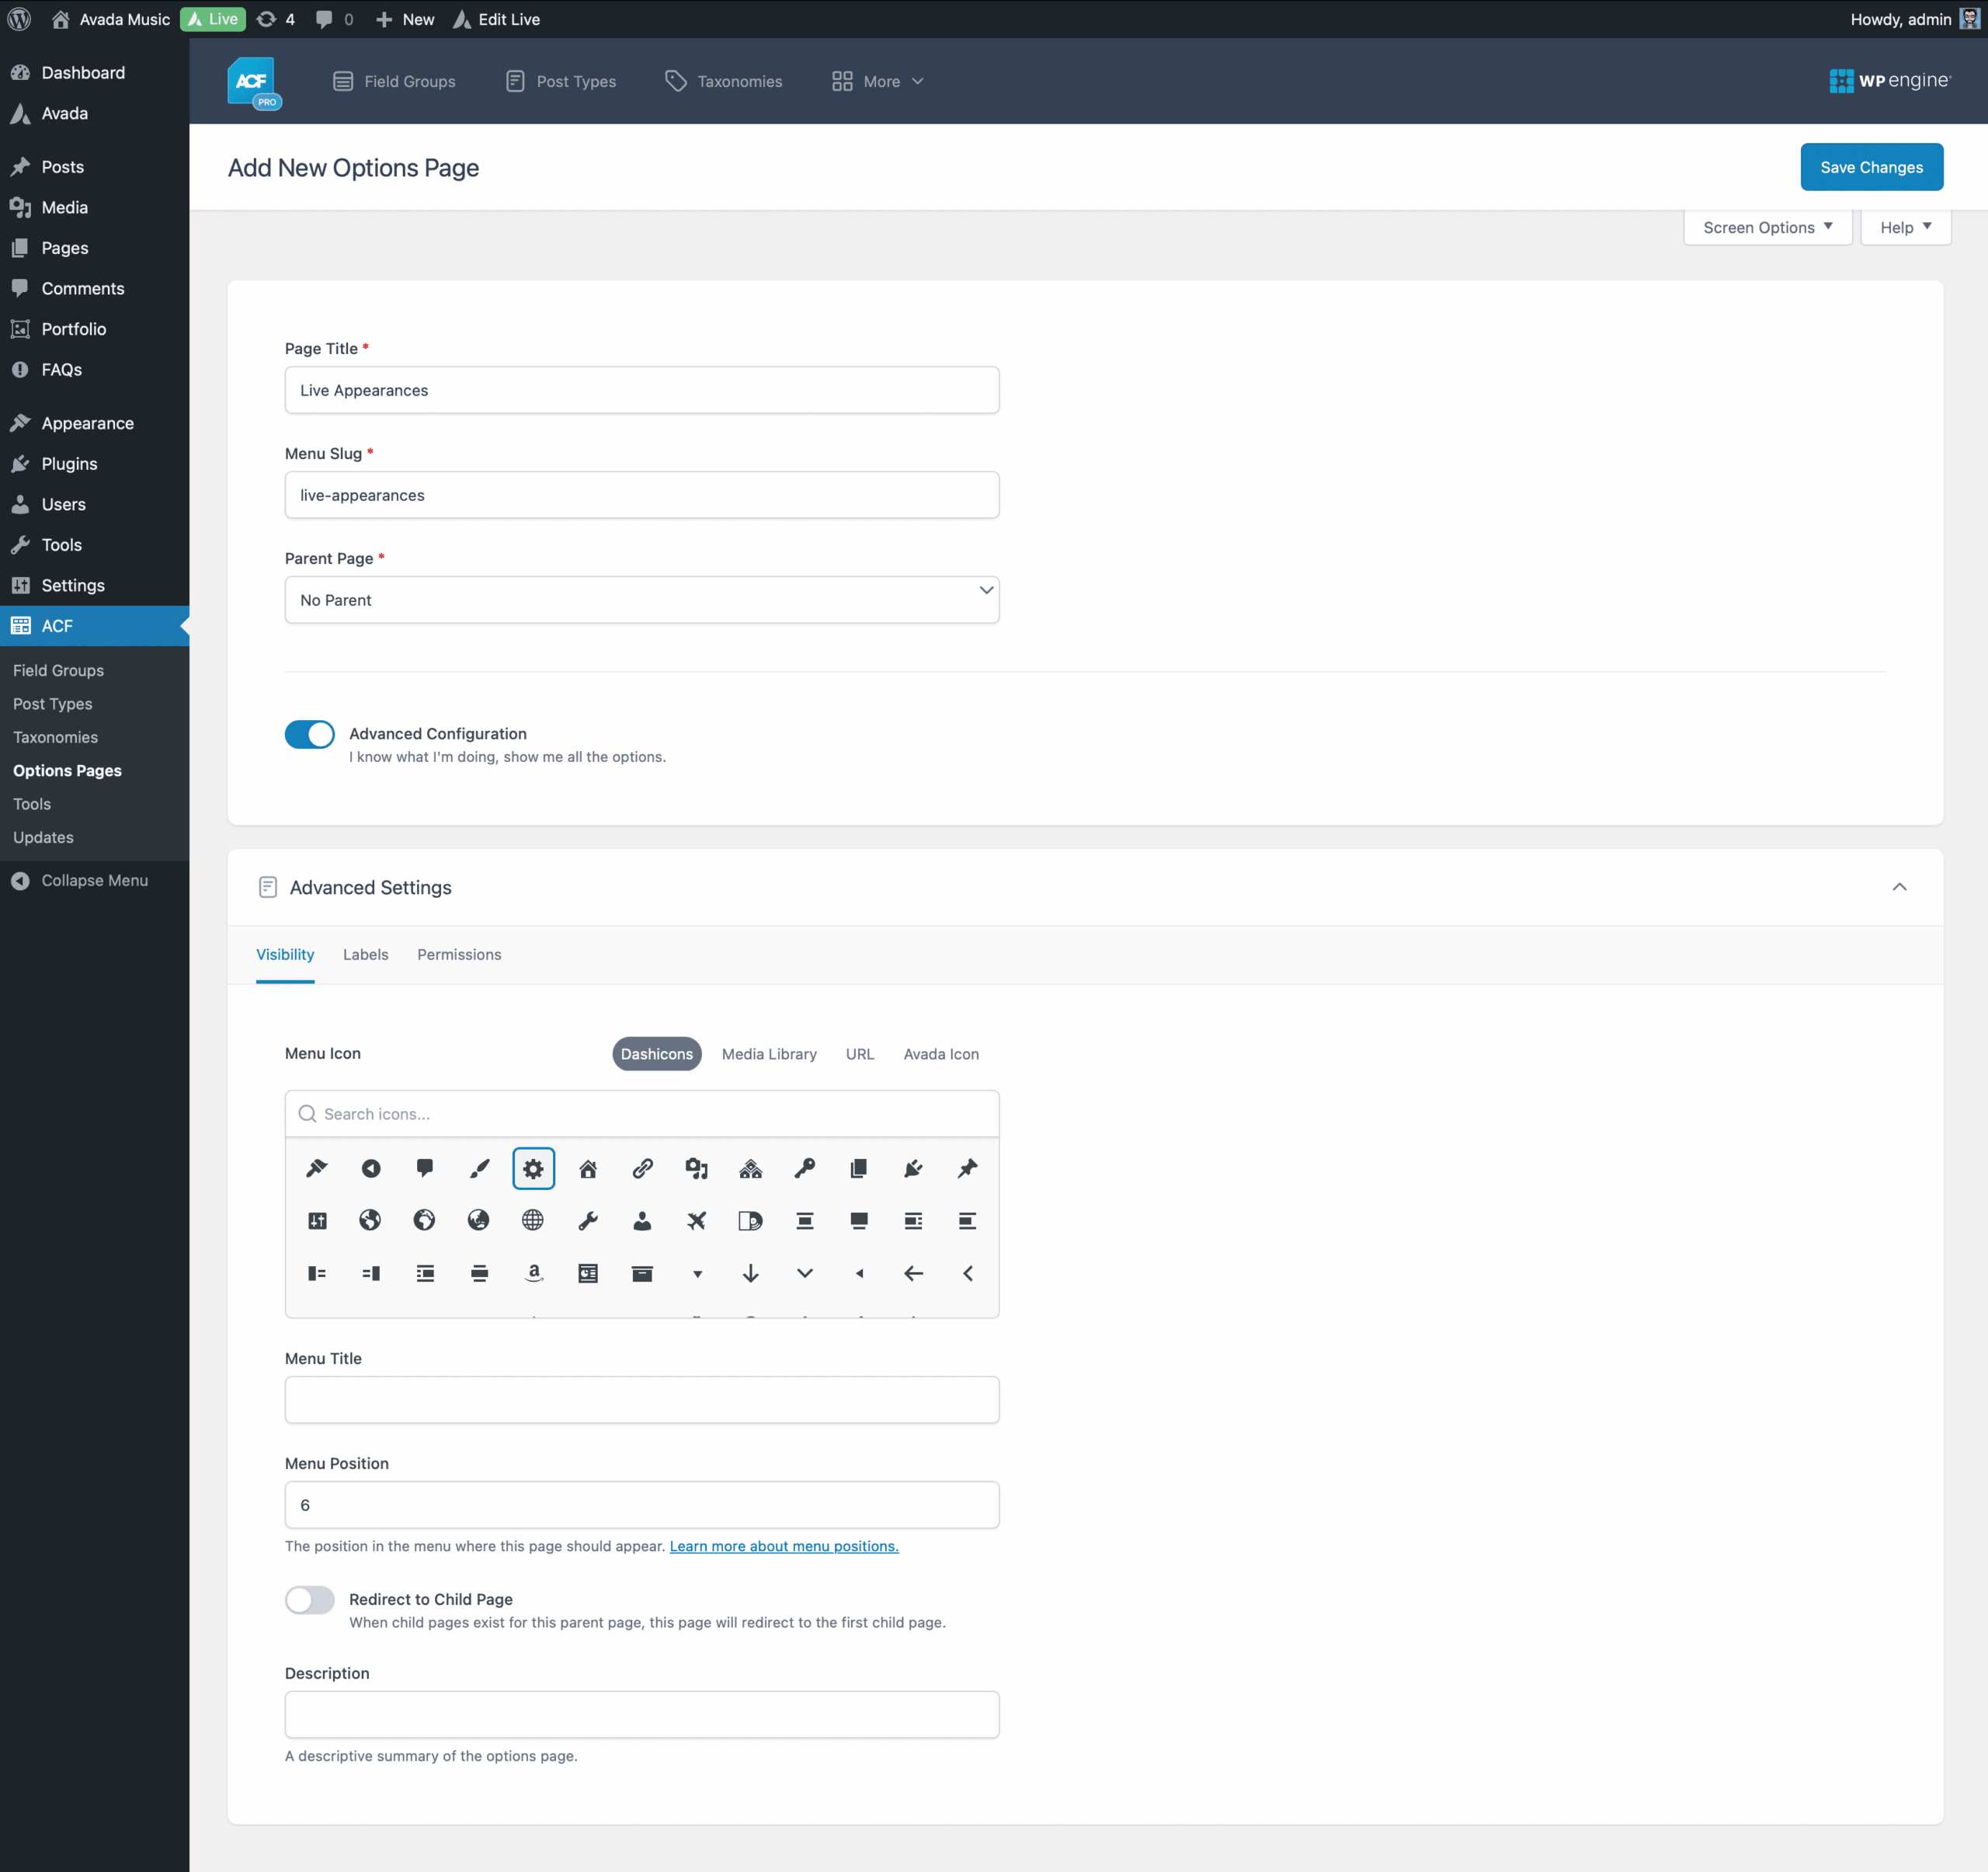Disable the Advanced Configuration toggle

pyautogui.click(x=309, y=734)
